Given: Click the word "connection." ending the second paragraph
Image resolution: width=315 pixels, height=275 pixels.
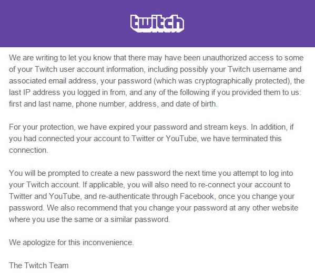Looking at the screenshot, I should pyautogui.click(x=28, y=150).
